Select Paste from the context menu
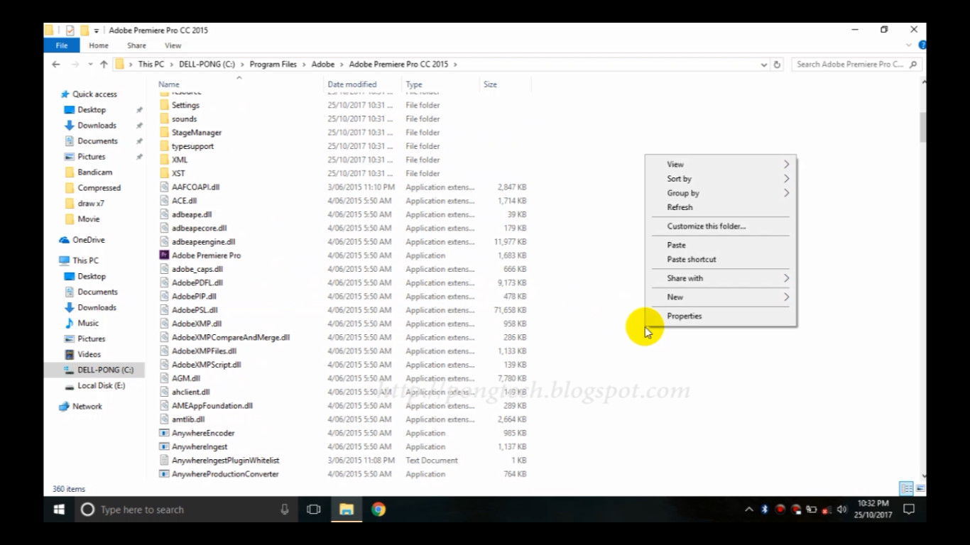This screenshot has width=970, height=545. click(721, 245)
